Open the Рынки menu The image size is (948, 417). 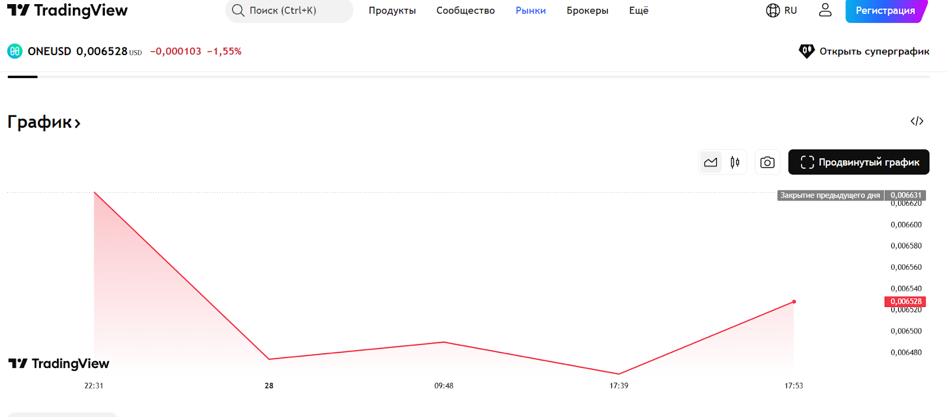[x=530, y=11]
